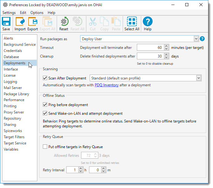Click the Save toolbar icon

(x=6, y=22)
